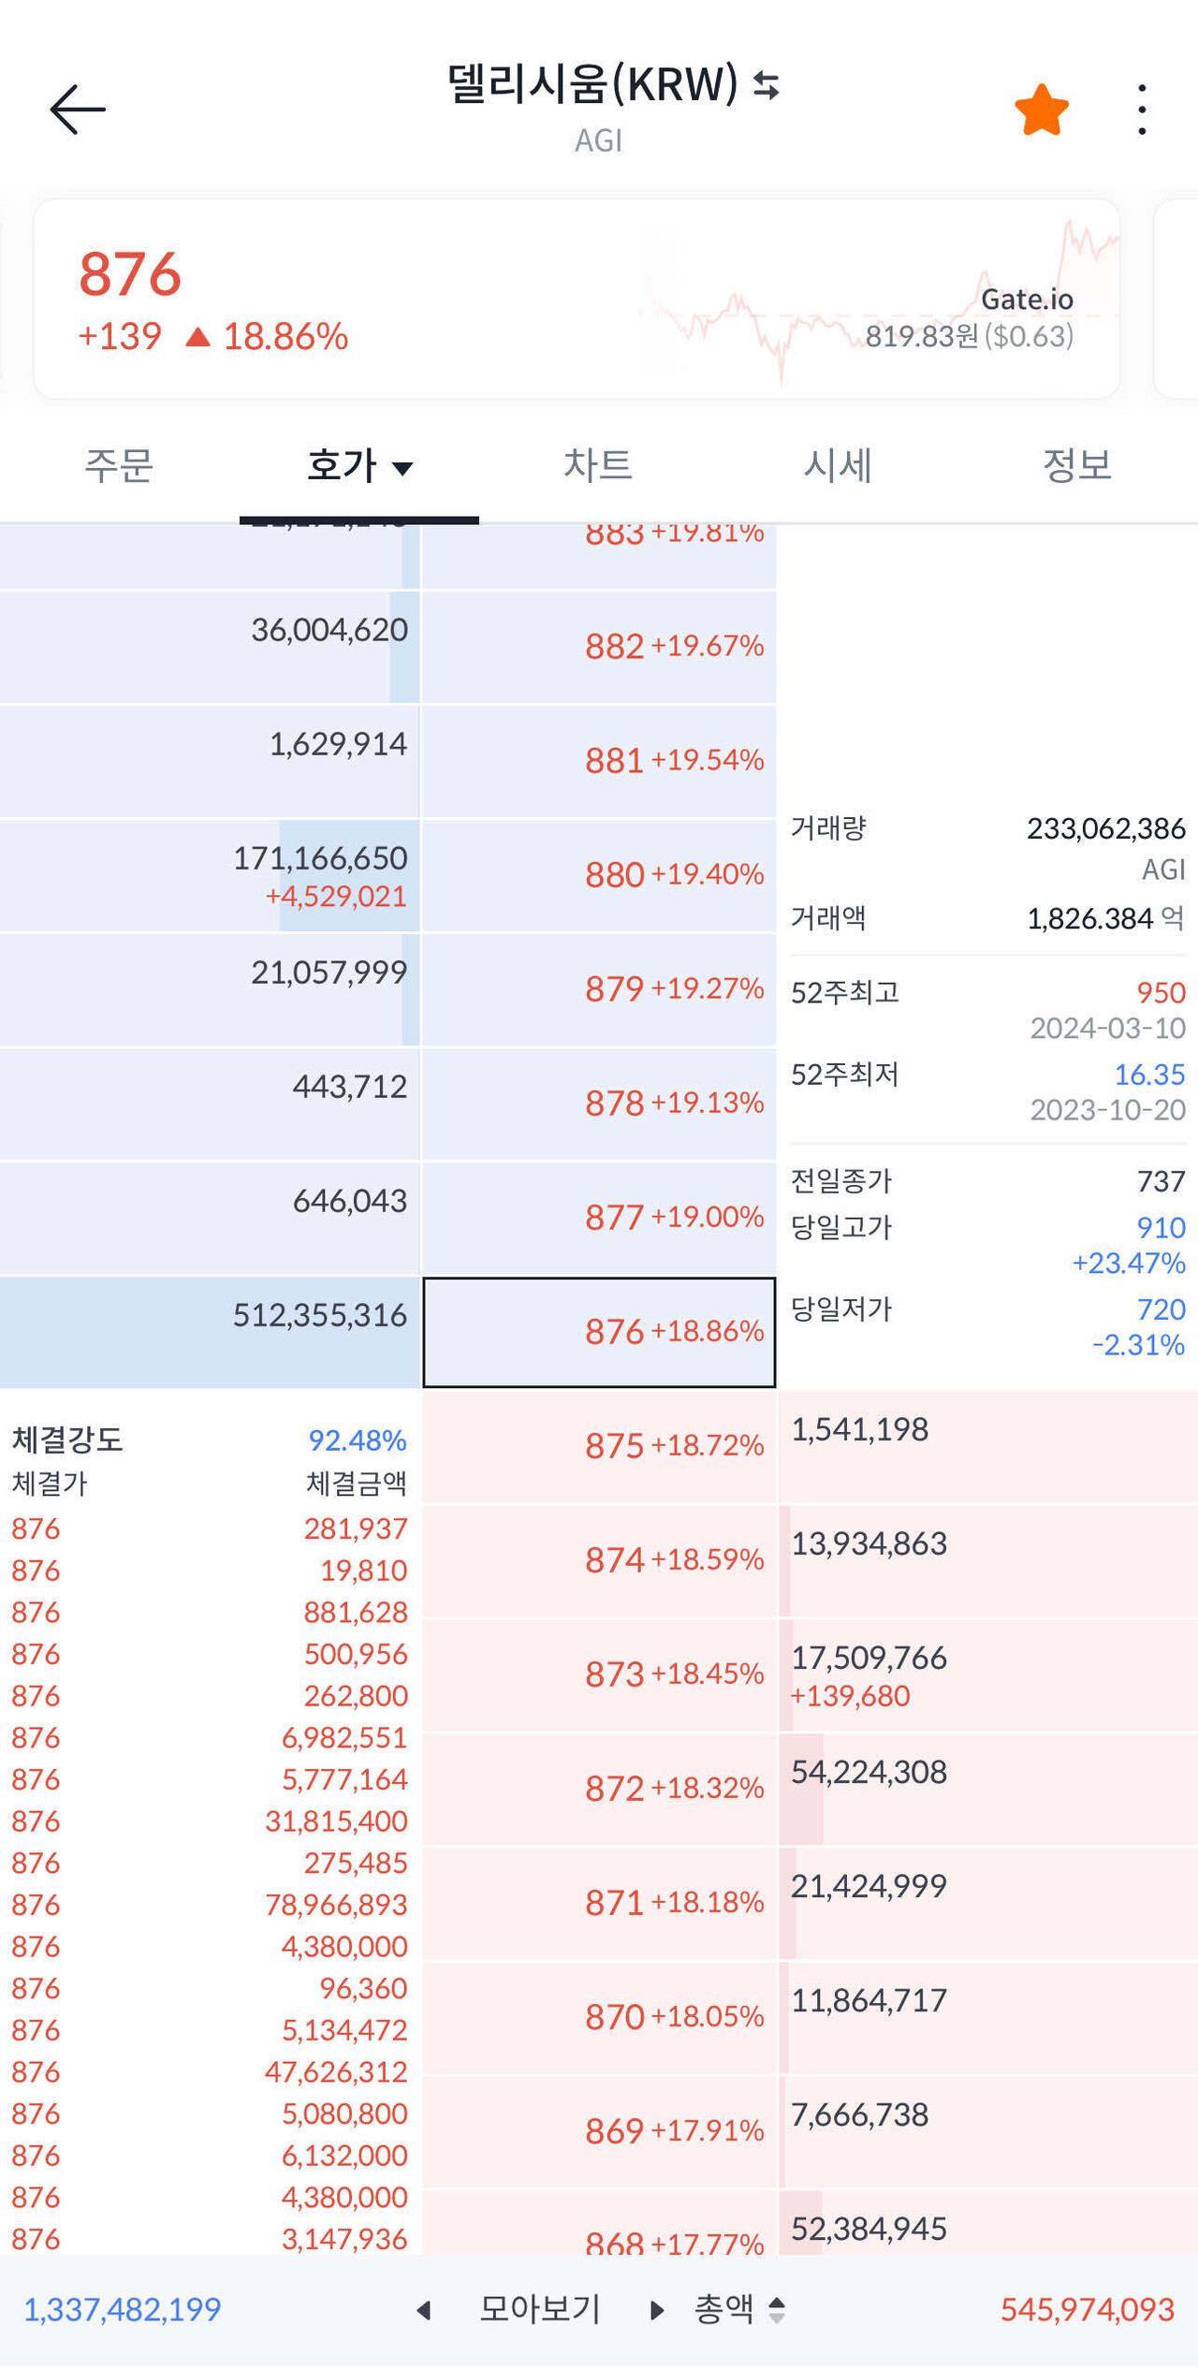The image size is (1198, 2369).
Task: Select the sell order at price 880
Action: point(599,873)
